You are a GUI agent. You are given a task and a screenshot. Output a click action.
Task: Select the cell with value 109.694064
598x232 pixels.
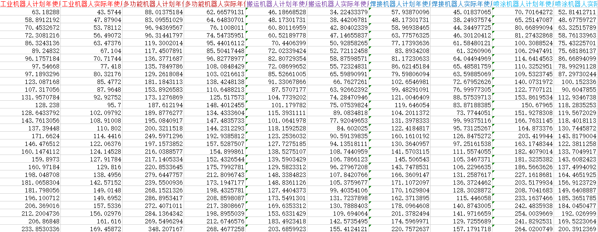pyautogui.click(x=338, y=213)
